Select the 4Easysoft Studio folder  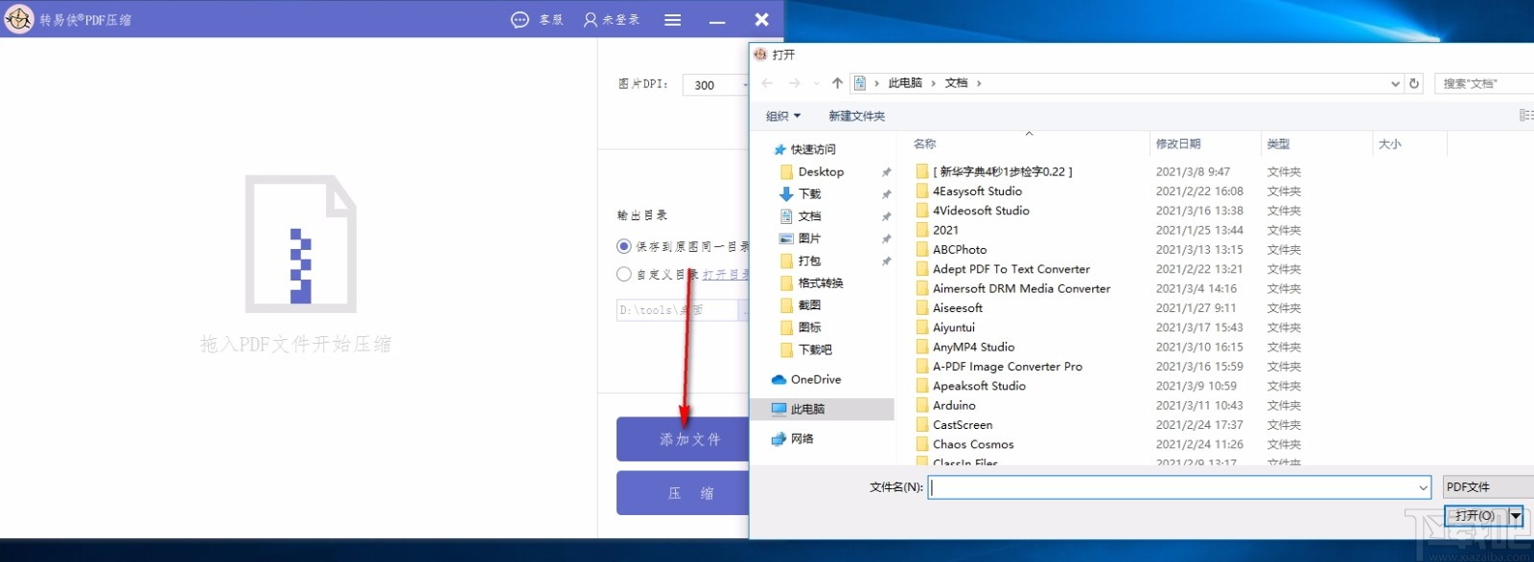977,191
